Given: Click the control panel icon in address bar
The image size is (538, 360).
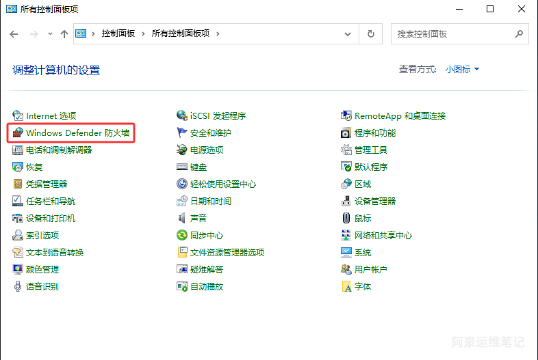Looking at the screenshot, I should point(81,33).
